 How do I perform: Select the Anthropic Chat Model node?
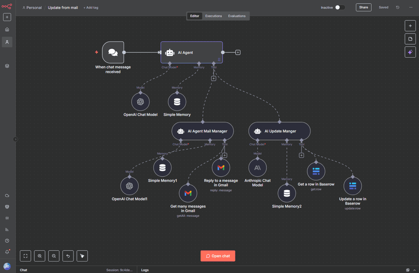[258, 168]
